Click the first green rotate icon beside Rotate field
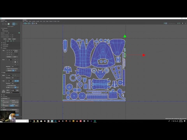Viewport: 187px width, 140px height. 13,75
